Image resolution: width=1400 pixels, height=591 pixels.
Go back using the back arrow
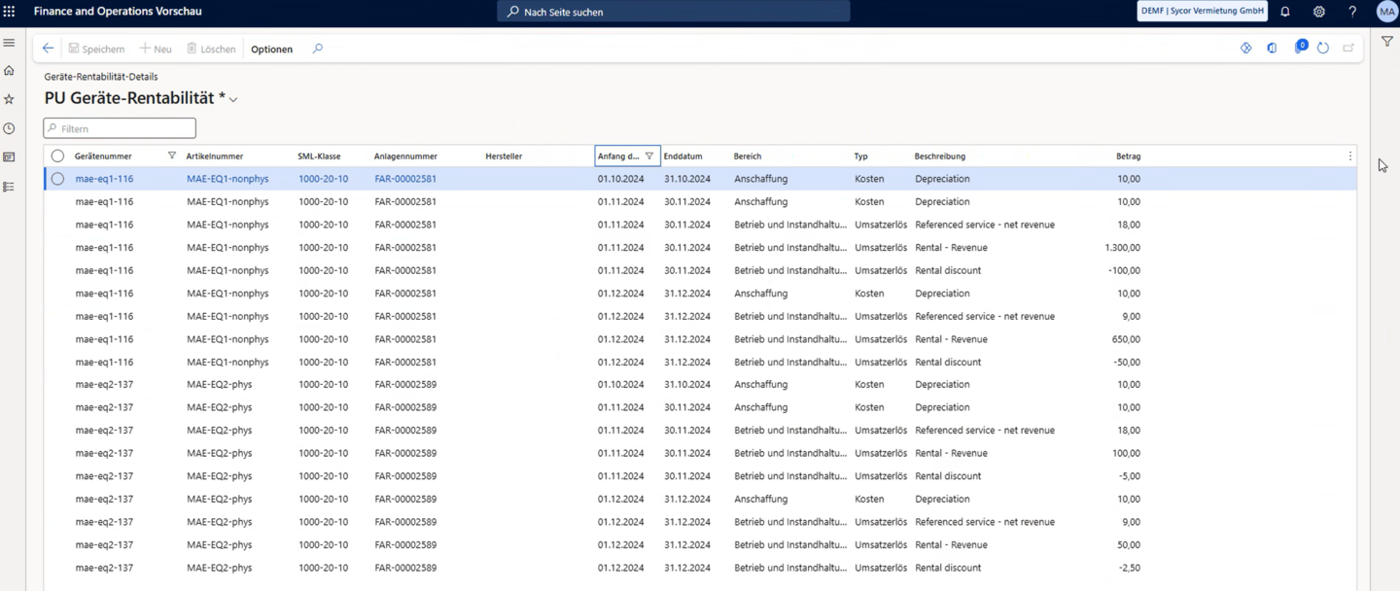(48, 49)
